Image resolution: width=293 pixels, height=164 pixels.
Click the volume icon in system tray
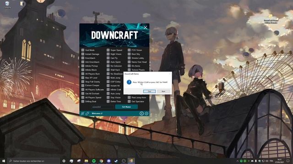tap(267, 161)
